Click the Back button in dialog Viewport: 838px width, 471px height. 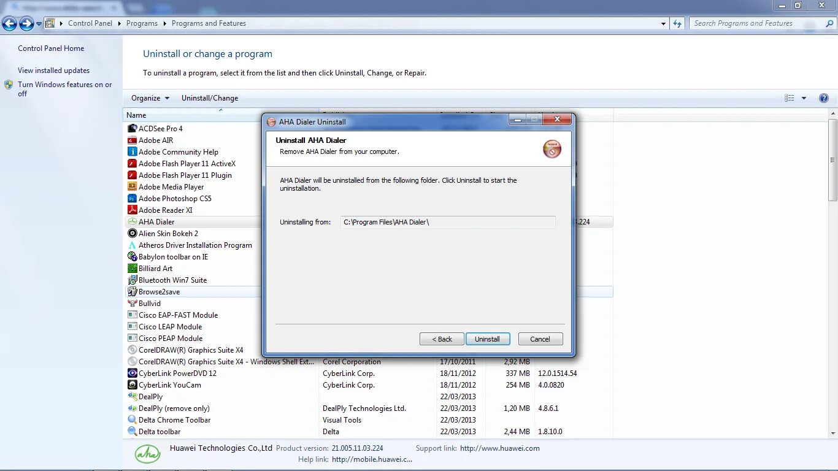click(442, 339)
